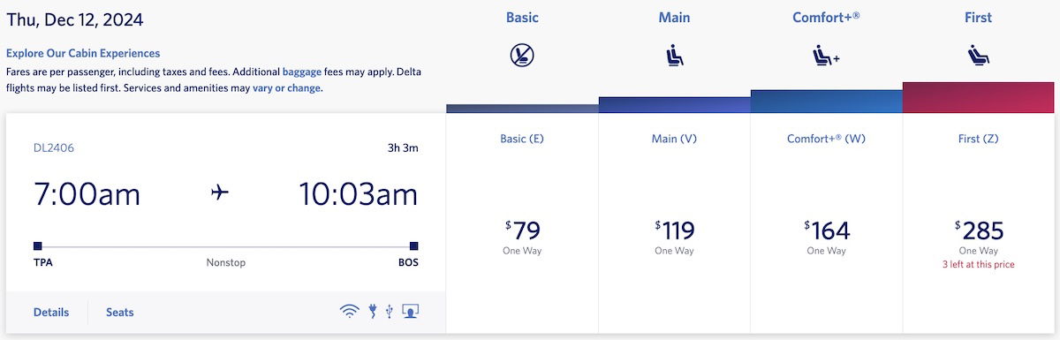Click the USB port amenity icon
1060x340 pixels.
(x=390, y=311)
